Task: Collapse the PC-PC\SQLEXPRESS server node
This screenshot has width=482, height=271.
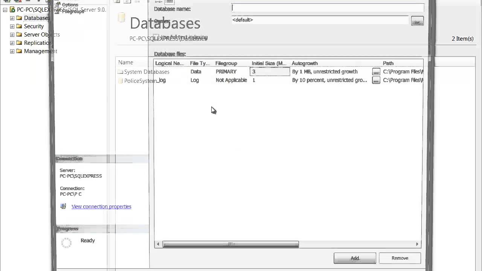Action: (5, 10)
